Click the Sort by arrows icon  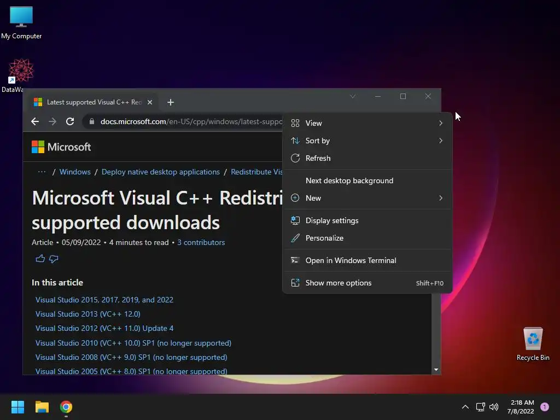[x=295, y=141]
